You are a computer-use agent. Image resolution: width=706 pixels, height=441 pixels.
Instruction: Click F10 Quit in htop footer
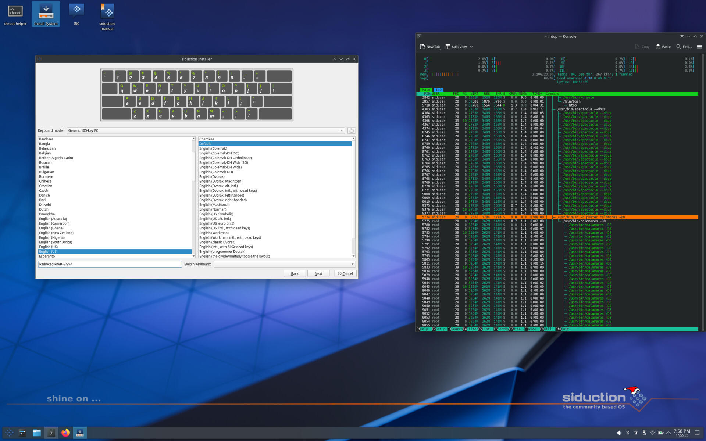(x=562, y=329)
